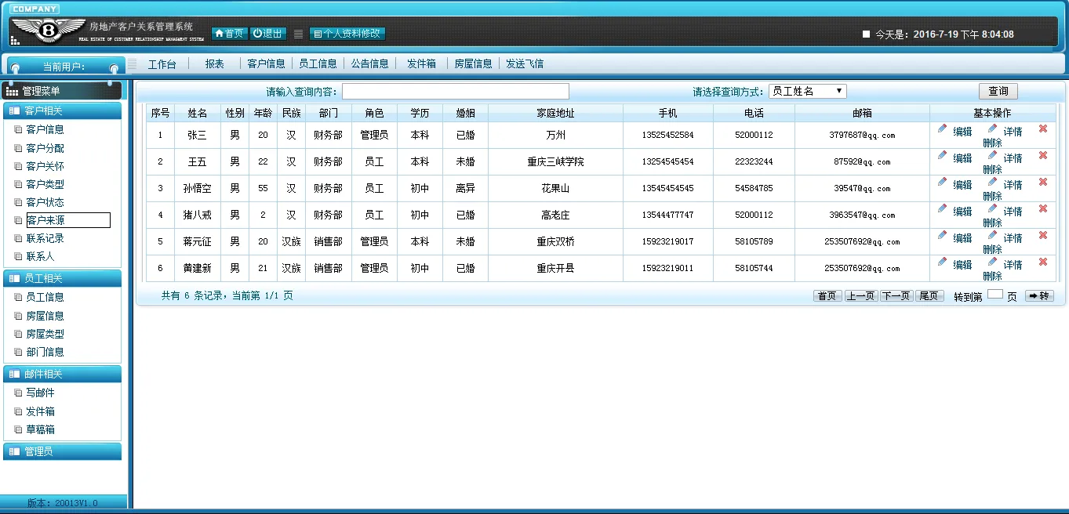Open 联系人 in the sidebar
The width and height of the screenshot is (1069, 514).
(x=40, y=256)
